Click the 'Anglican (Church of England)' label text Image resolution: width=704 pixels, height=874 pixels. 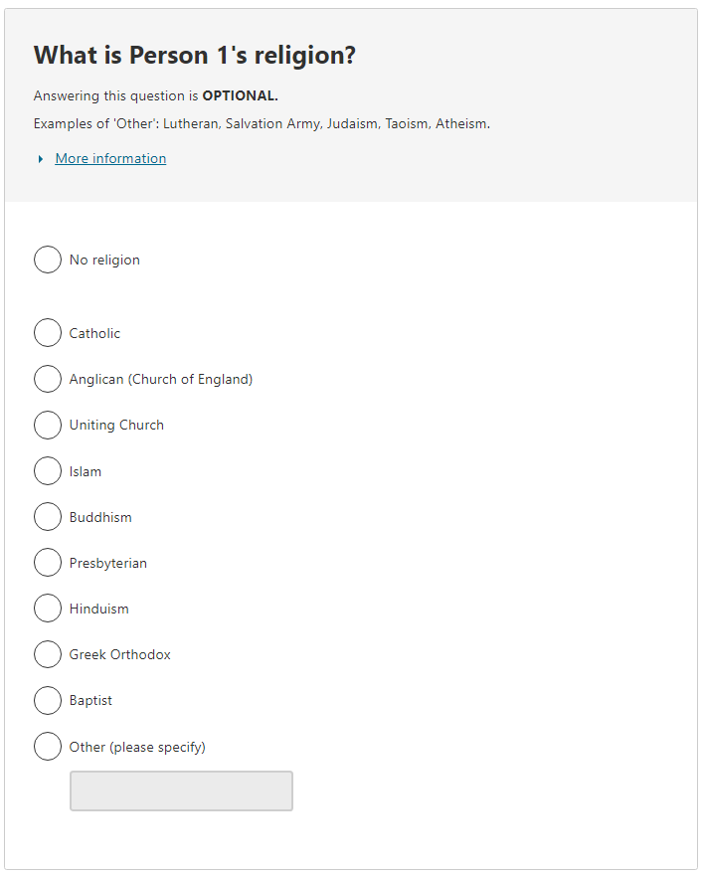[160, 379]
